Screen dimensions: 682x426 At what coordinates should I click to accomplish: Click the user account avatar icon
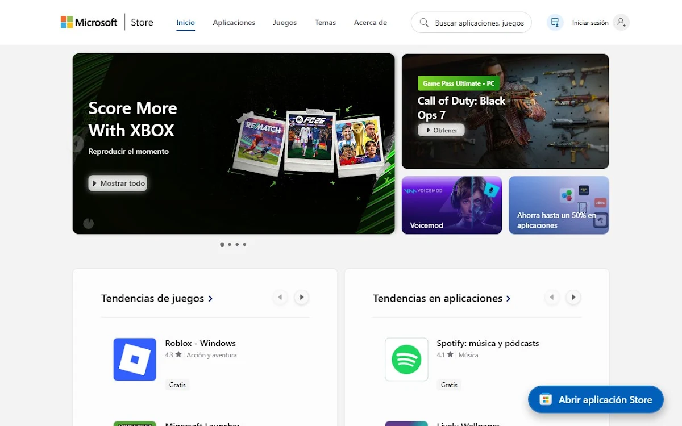[621, 22]
